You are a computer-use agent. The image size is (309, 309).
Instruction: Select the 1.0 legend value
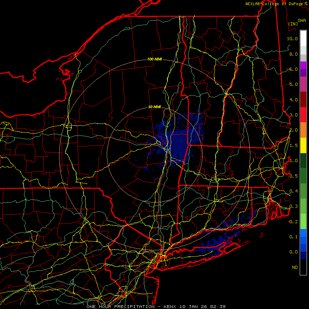click(x=294, y=161)
